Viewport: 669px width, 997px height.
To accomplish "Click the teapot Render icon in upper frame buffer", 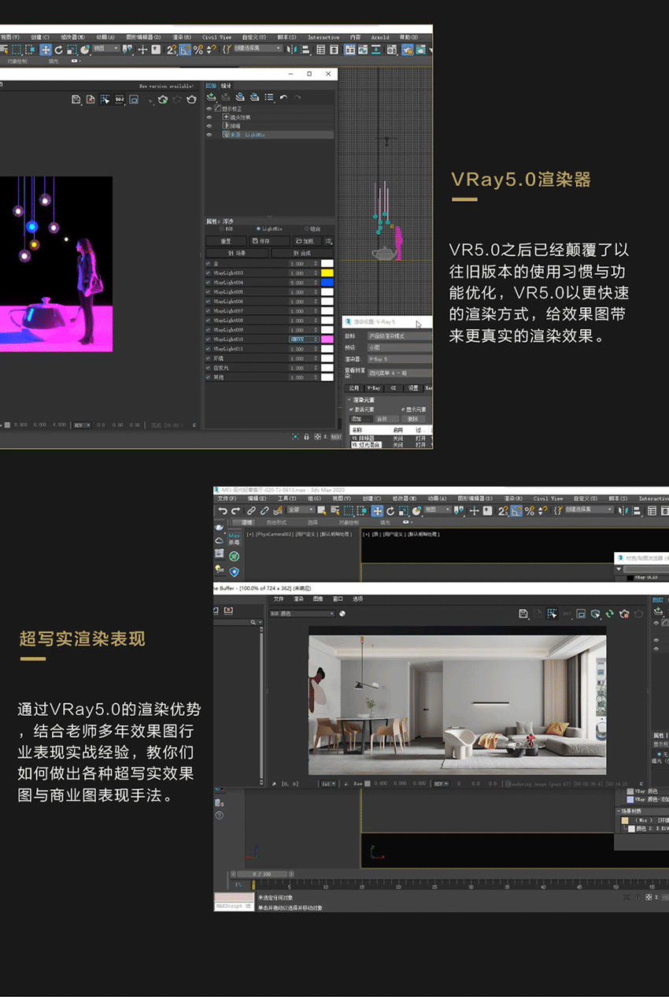I will pyautogui.click(x=190, y=99).
